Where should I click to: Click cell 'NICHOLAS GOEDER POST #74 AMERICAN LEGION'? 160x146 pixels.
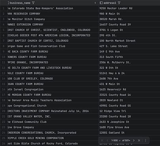point(53,36)
